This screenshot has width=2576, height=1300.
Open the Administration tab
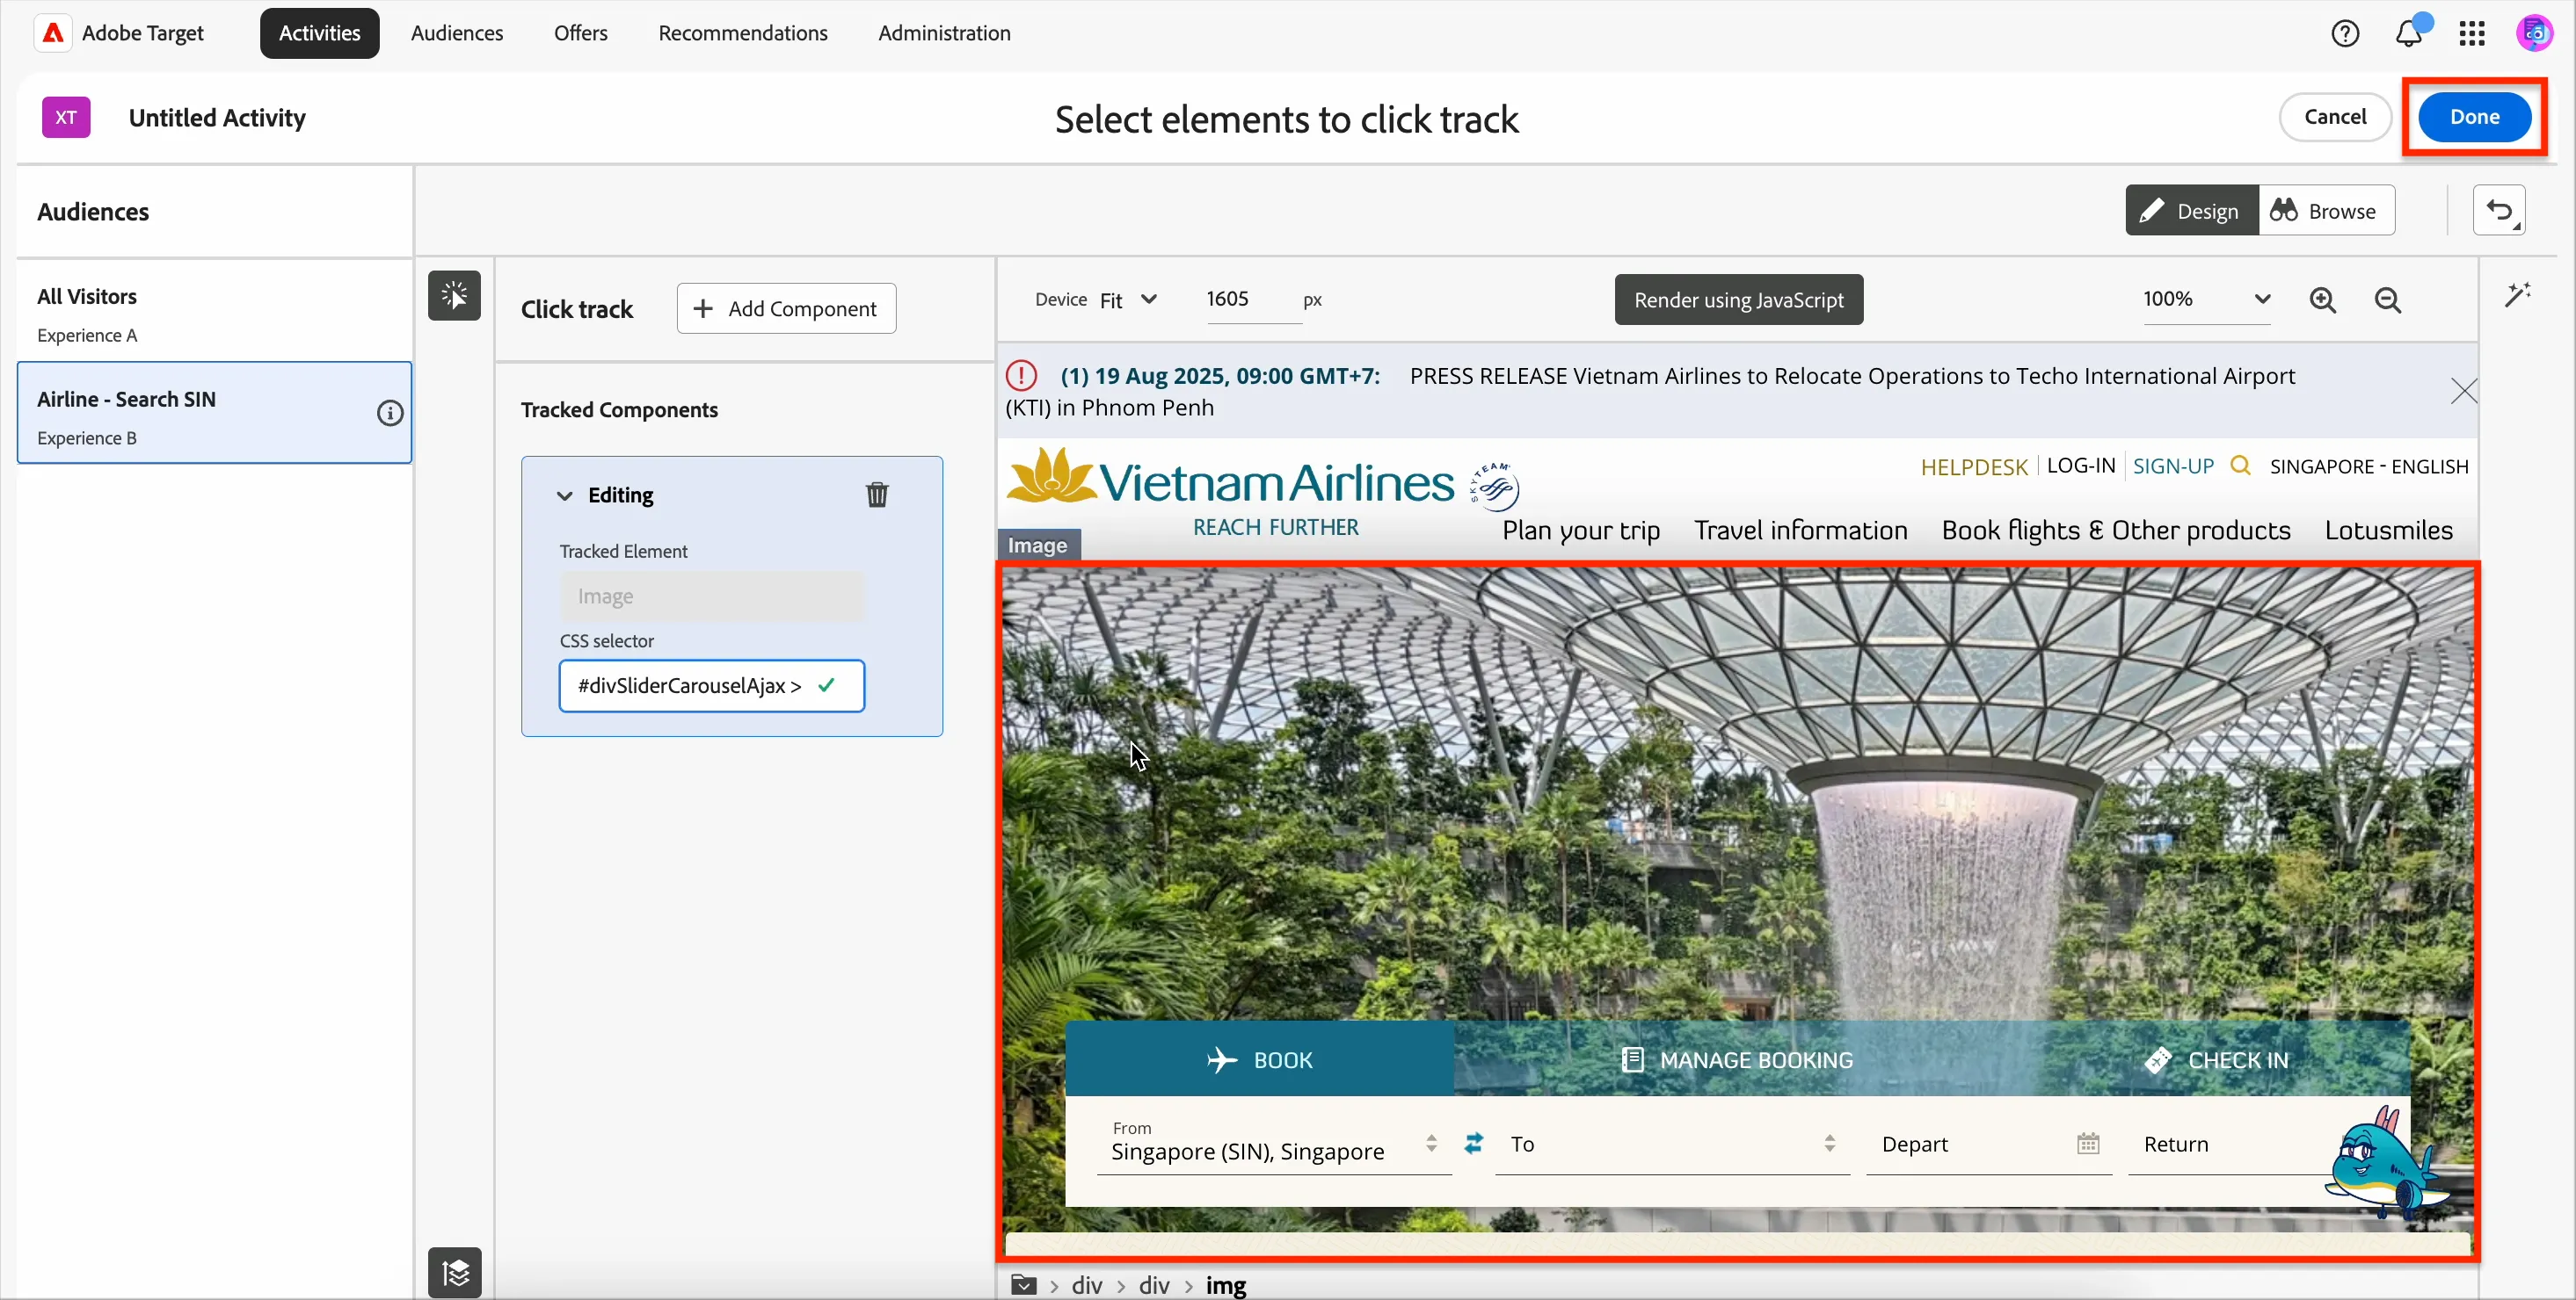[944, 33]
